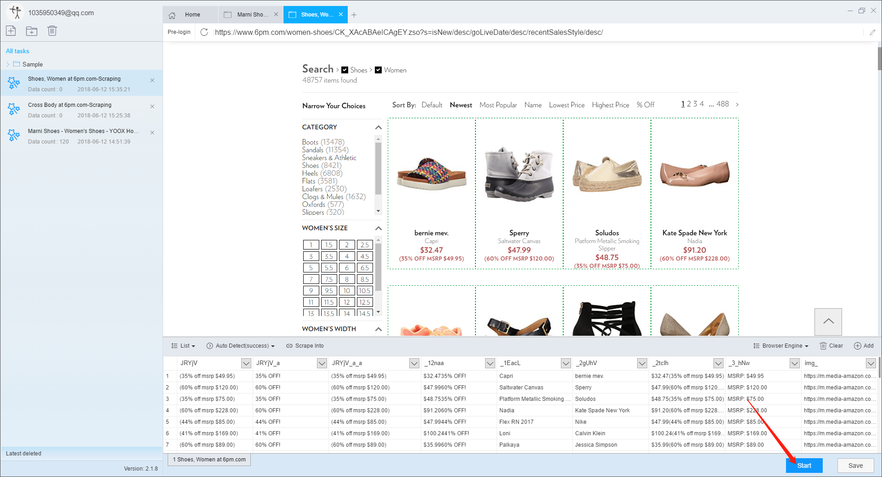882x477 pixels.
Task: Select women's size 10 box
Action: coord(347,291)
